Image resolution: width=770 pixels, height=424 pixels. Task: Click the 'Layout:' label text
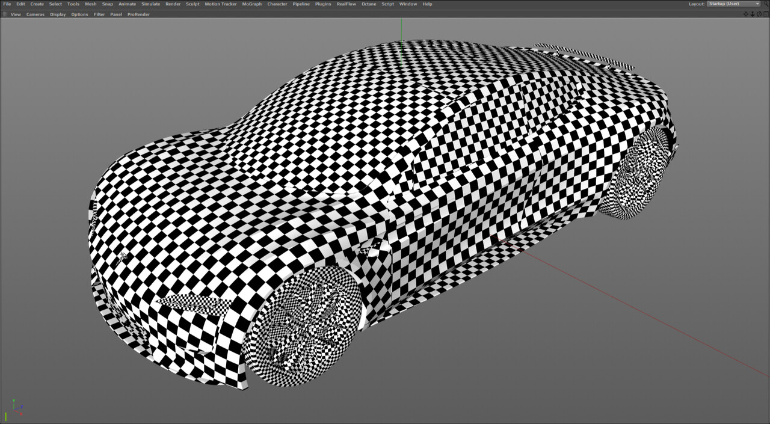pyautogui.click(x=697, y=4)
